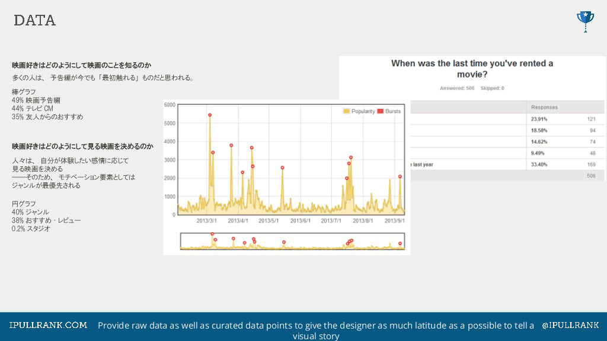The height and width of the screenshot is (341, 607).
Task: Select the burst marker at the far right of the main chart
Action: click(400, 176)
